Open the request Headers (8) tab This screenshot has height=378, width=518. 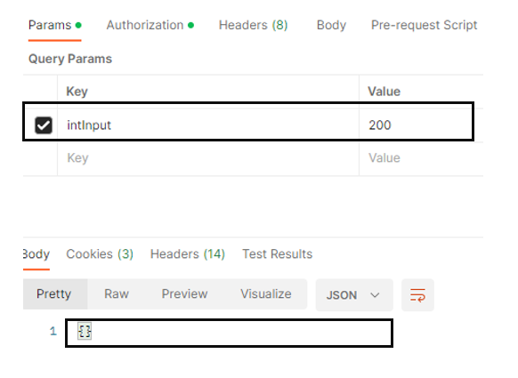[253, 25]
